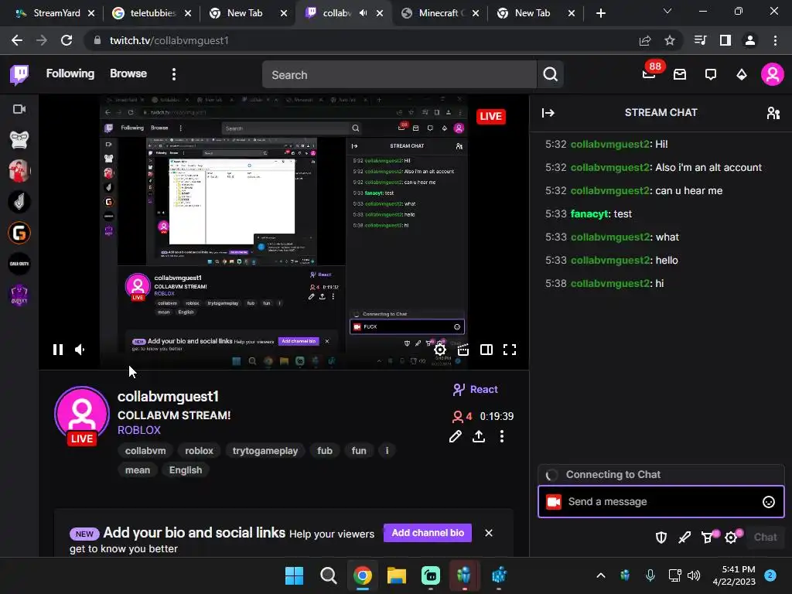Viewport: 792px width, 594px height.
Task: Open the Following page
Action: coord(70,73)
